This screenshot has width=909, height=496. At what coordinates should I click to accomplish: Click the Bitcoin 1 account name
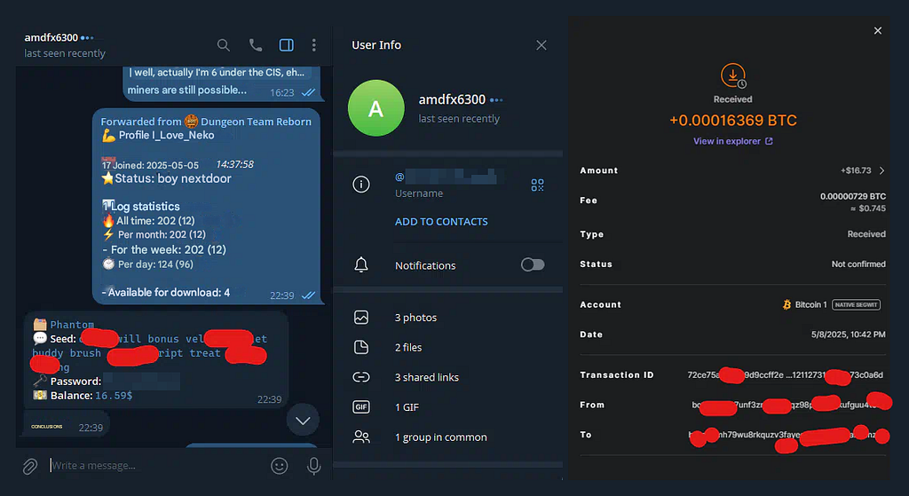pos(810,304)
